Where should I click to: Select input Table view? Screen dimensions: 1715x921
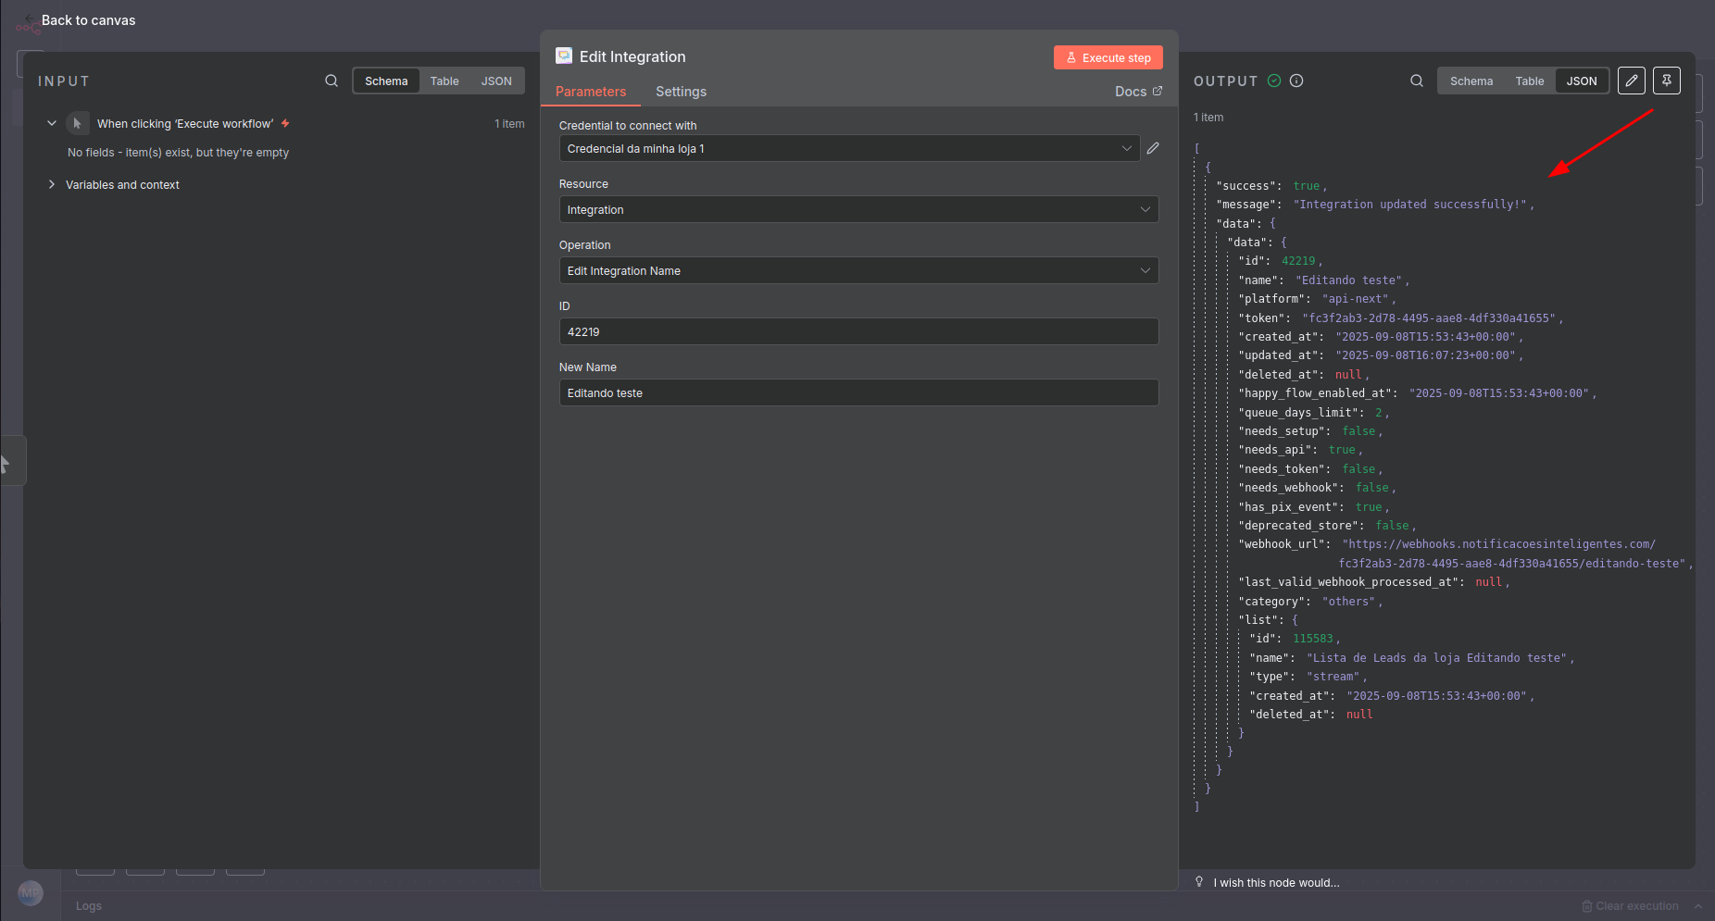click(x=444, y=81)
